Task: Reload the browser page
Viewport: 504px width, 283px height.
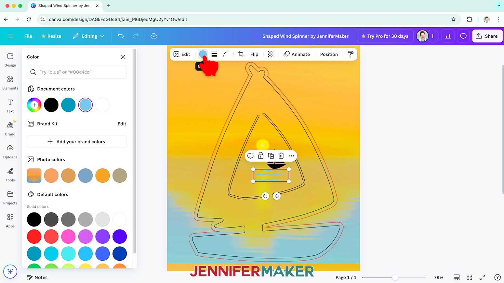Action: click(x=29, y=19)
